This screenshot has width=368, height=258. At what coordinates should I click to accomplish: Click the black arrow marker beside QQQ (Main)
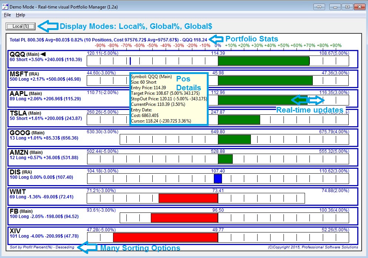point(43,54)
